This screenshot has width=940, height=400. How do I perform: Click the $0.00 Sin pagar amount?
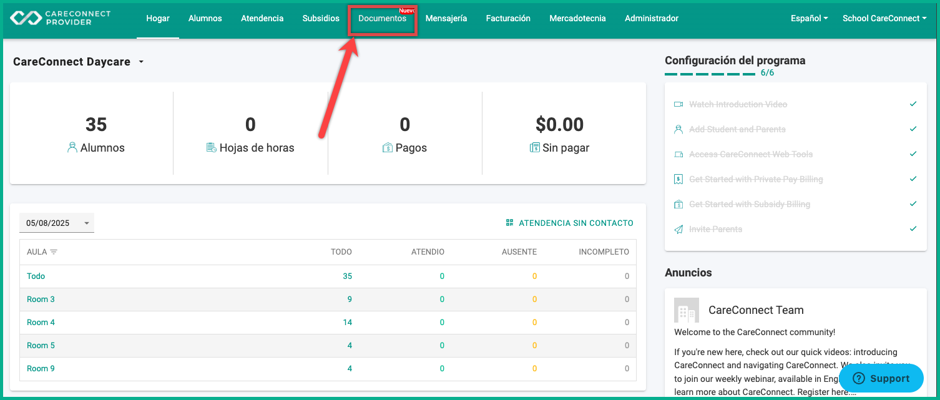coord(560,124)
